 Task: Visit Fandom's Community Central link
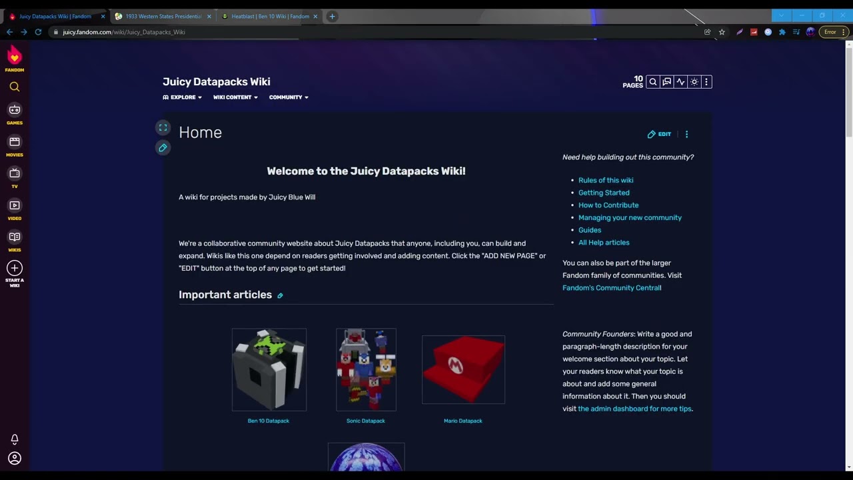click(x=611, y=288)
